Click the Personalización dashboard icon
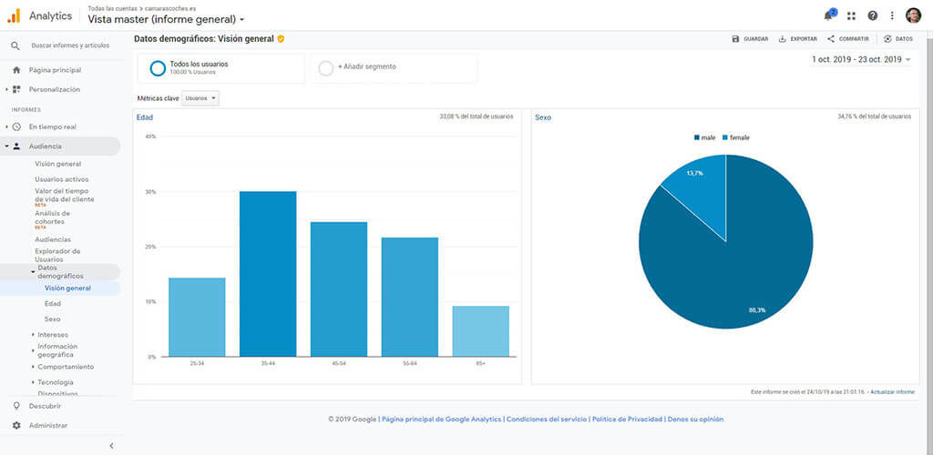 pyautogui.click(x=16, y=90)
